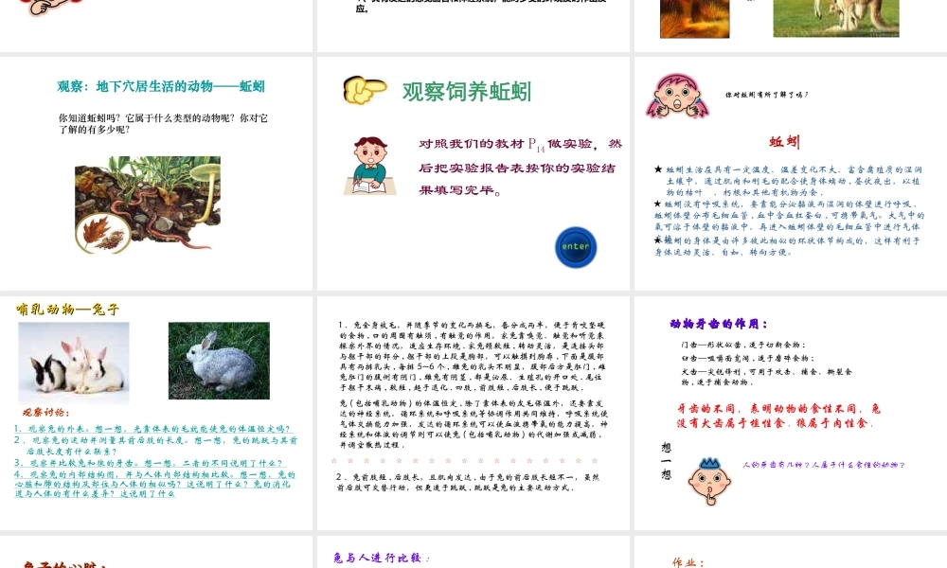The width and height of the screenshot is (947, 568).
Task: Click the blue round enter button
Action: (576, 247)
